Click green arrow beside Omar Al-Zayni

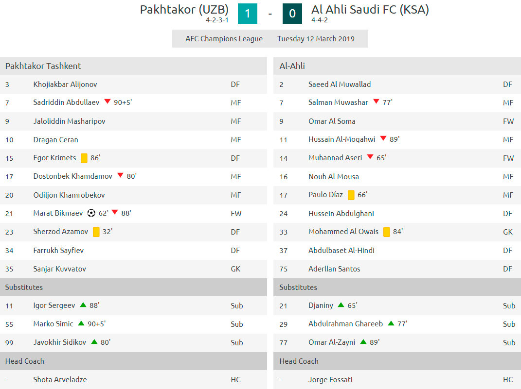[363, 341]
